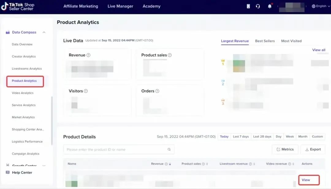Viewport: 331px width, 189px height.
Task: Click the View all link
Action: coord(318,50)
